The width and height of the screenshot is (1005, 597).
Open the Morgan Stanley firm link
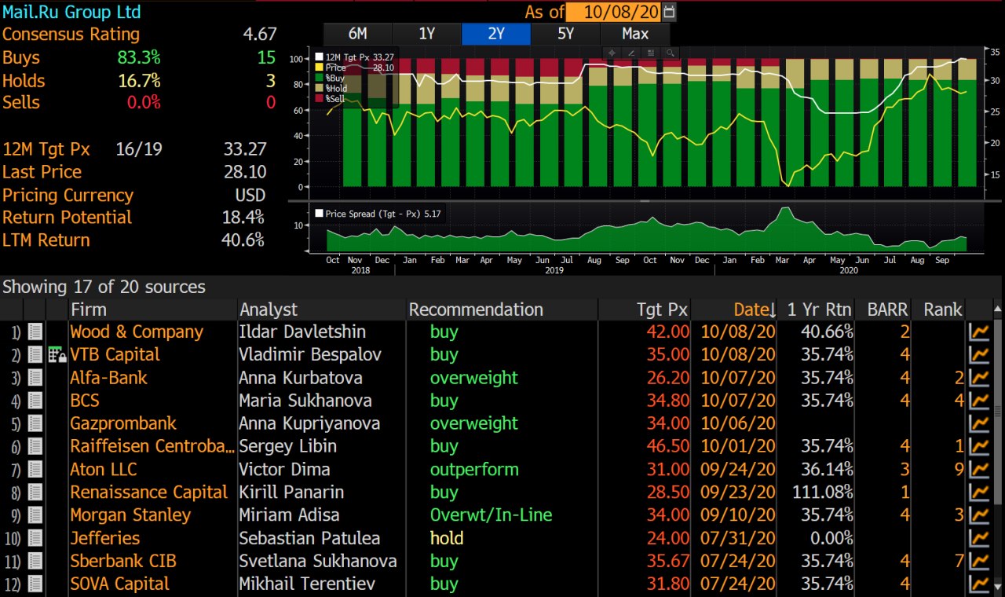pos(130,515)
